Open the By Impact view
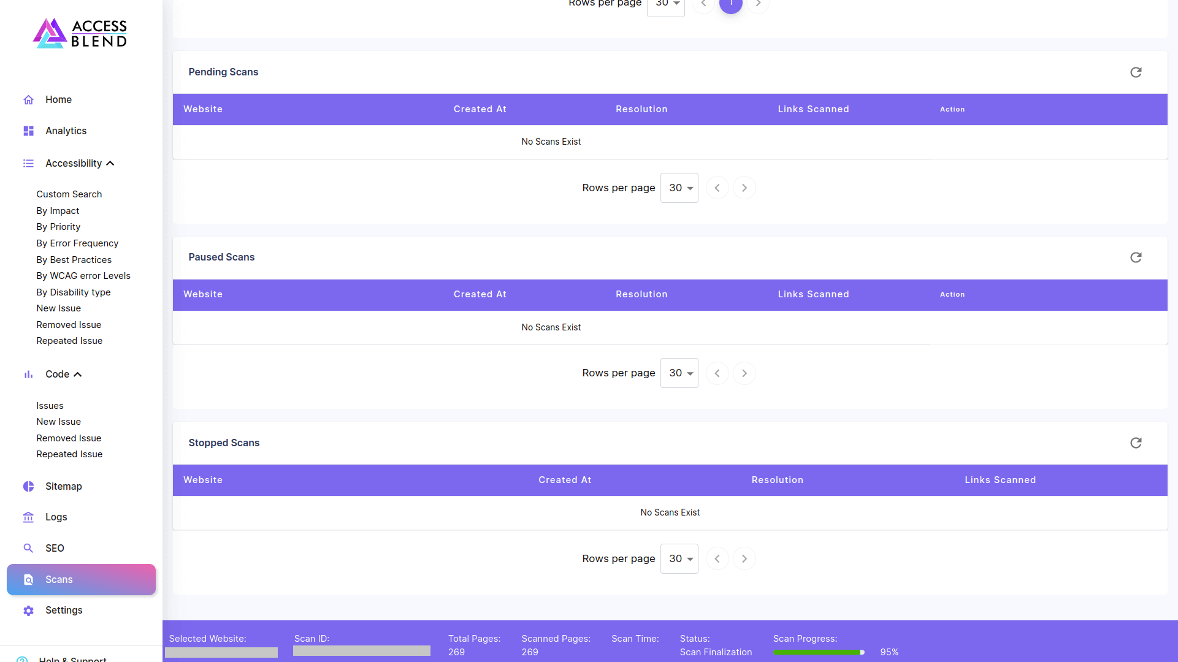The image size is (1178, 662). click(x=58, y=211)
